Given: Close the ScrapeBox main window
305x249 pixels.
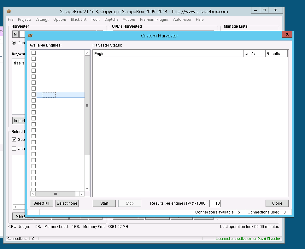Looking at the screenshot, I should tap(275, 10).
